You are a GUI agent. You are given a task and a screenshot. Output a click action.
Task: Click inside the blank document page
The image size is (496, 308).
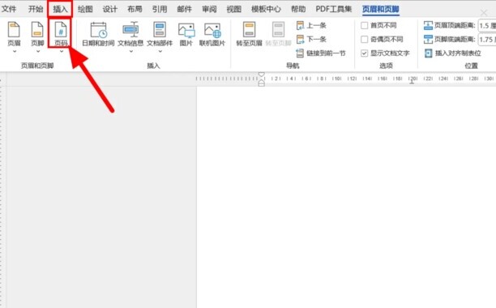(x=346, y=196)
